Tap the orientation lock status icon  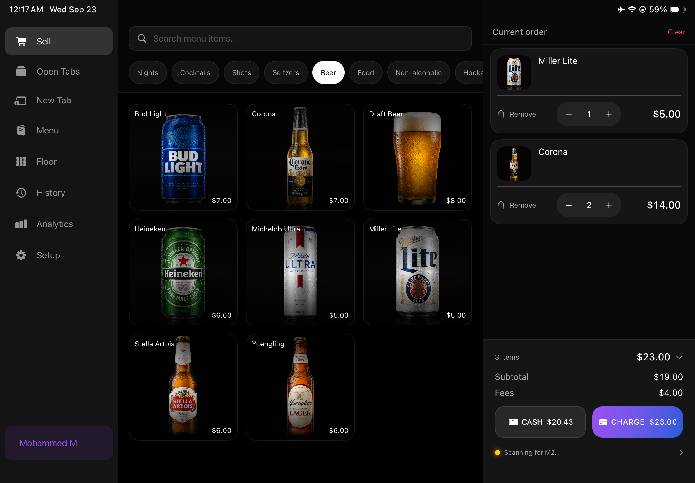click(x=643, y=9)
